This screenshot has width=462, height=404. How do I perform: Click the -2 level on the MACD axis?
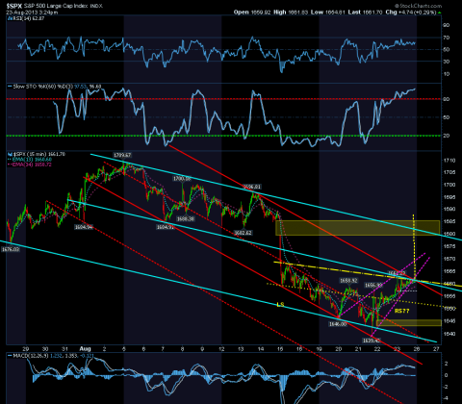[446, 387]
